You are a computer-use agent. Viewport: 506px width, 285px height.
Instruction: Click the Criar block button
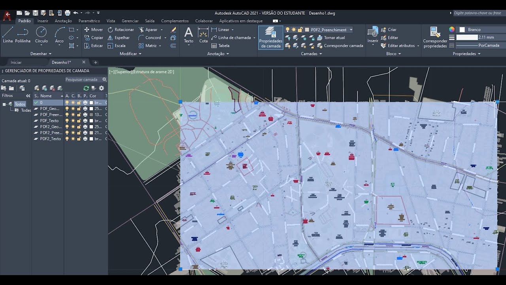[x=389, y=30]
